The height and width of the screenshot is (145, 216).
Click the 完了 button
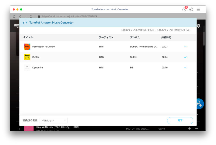click(x=180, y=120)
